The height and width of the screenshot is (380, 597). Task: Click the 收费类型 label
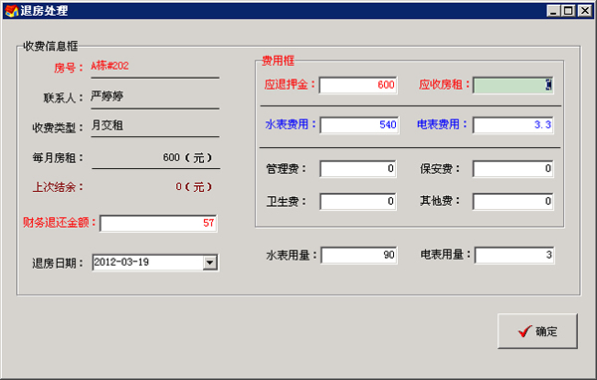58,127
